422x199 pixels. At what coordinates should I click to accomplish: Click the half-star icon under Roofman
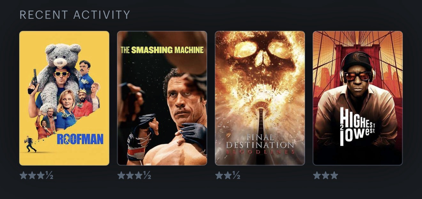(49, 175)
